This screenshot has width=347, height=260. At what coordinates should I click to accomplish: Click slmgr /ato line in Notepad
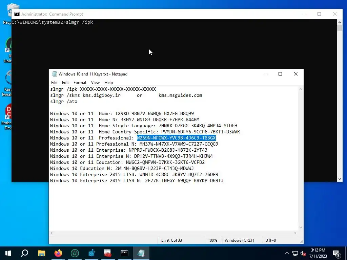[64, 101]
